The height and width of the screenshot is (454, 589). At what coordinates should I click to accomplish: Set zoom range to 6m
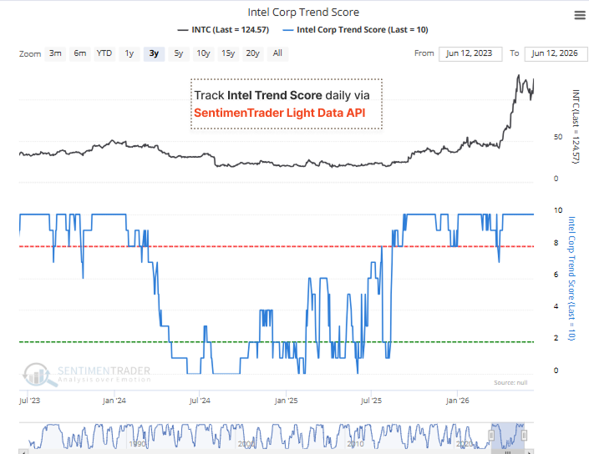point(80,53)
